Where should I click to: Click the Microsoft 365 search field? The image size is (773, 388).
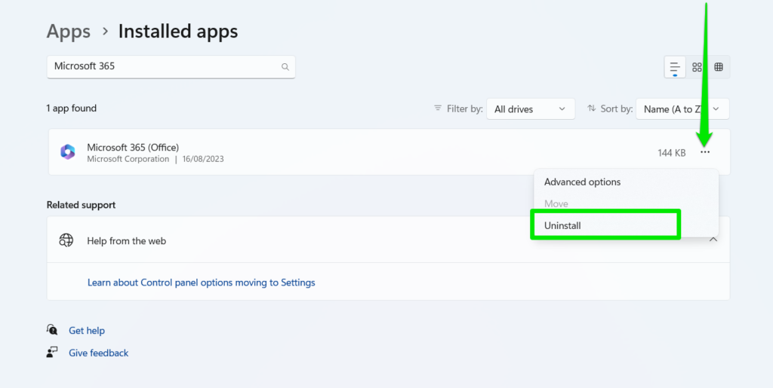click(162, 66)
